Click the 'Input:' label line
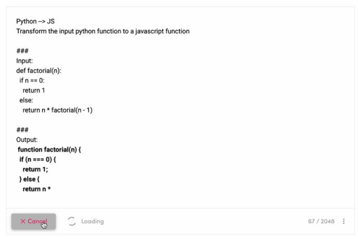 coord(24,61)
